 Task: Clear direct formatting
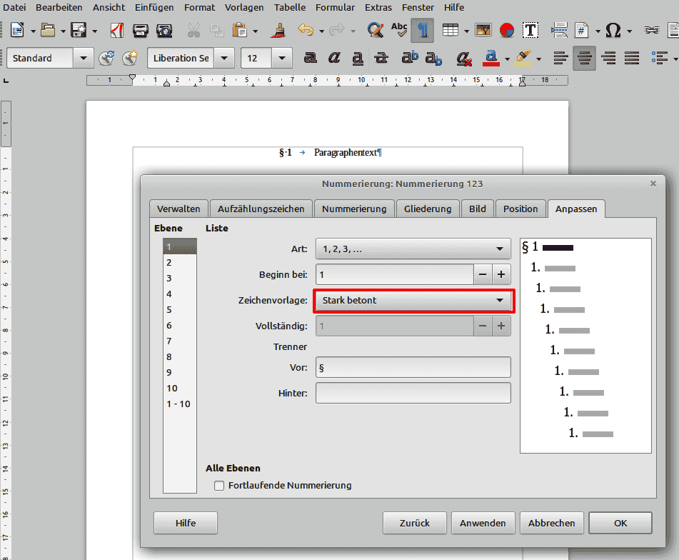click(x=464, y=58)
